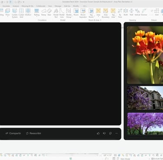Screen dimensions: 163x160
Task: Open the Tag Area dropdown arrow
Action: 116,16
